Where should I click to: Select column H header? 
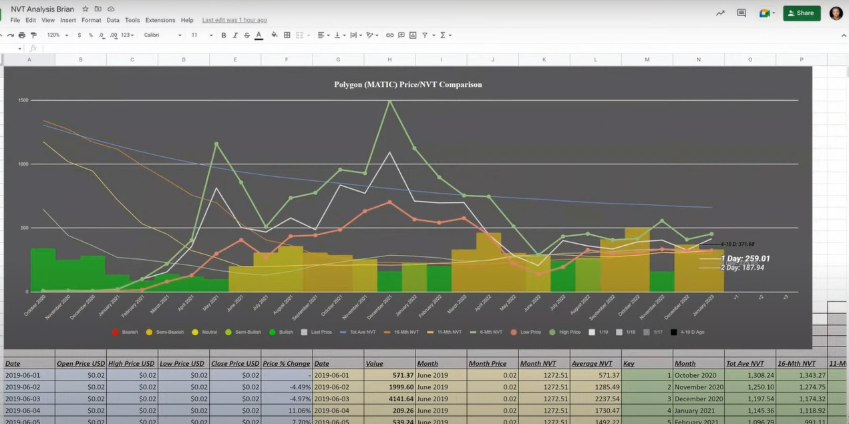(x=390, y=59)
